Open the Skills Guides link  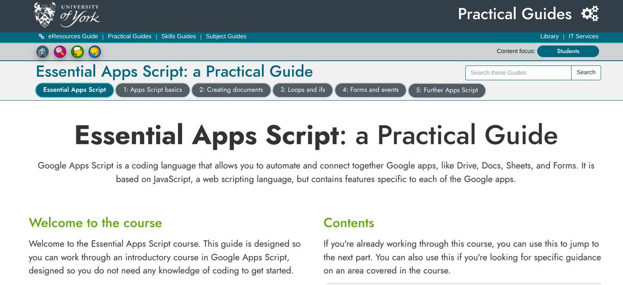point(179,36)
